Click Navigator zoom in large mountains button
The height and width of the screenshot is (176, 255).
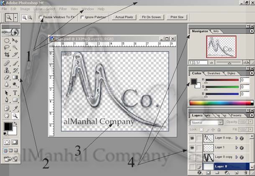(246, 62)
